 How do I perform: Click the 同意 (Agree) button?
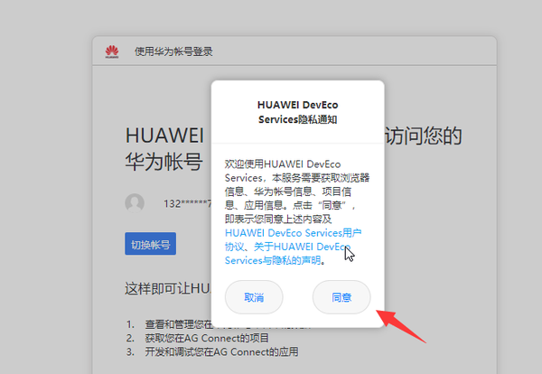[x=341, y=297]
